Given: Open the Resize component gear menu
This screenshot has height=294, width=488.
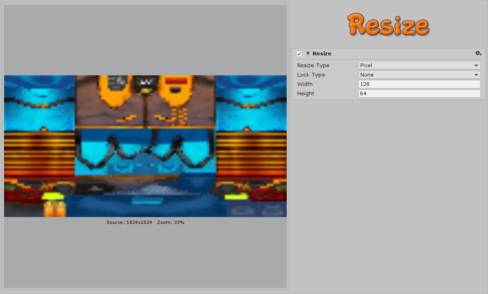Looking at the screenshot, I should (x=478, y=53).
